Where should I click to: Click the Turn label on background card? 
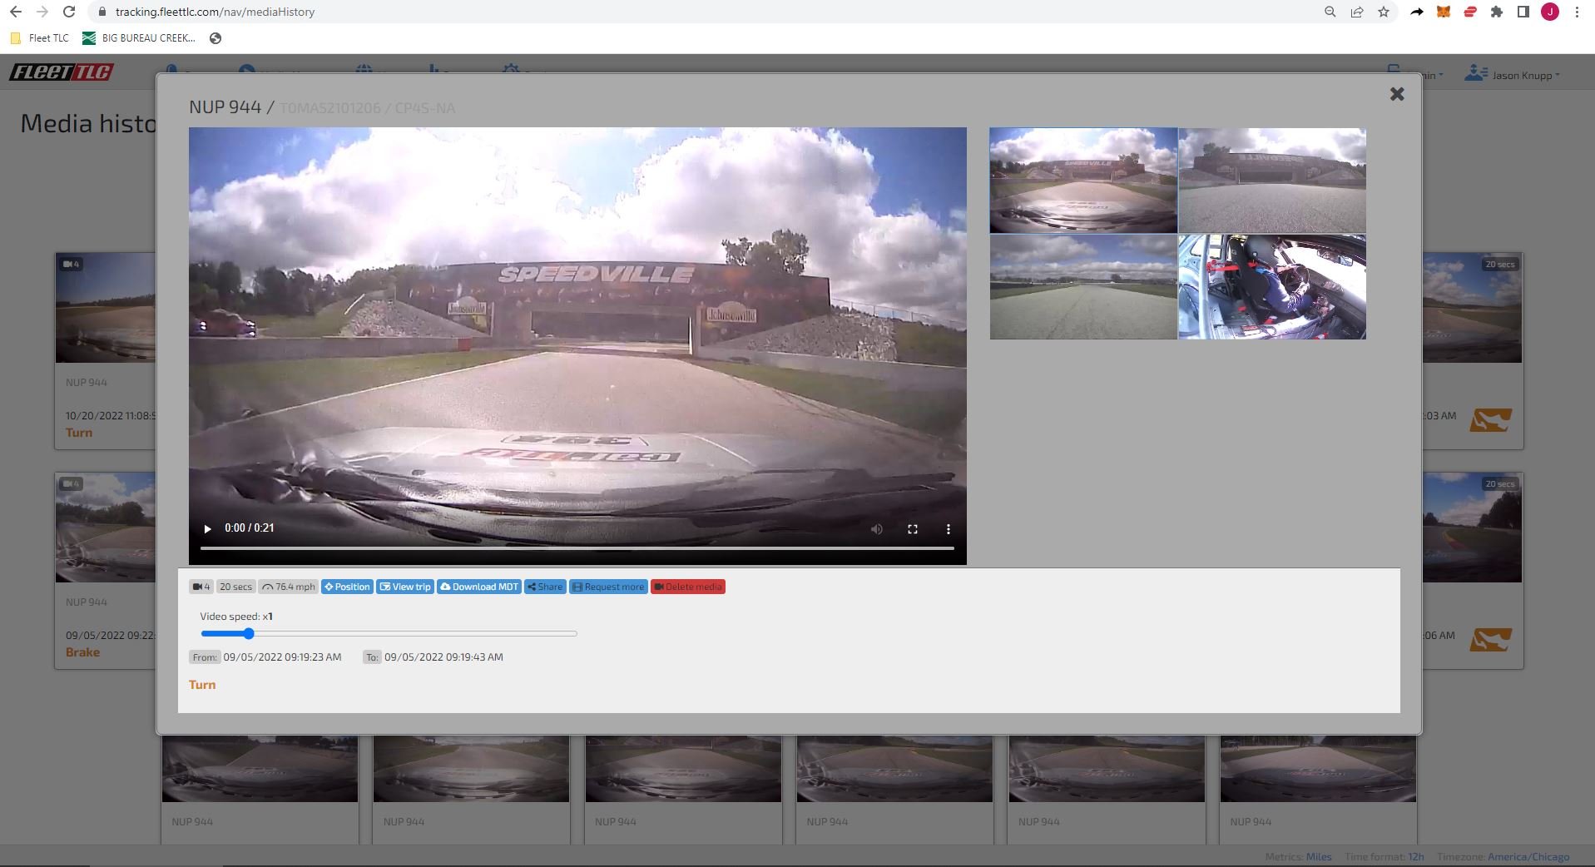tap(79, 433)
